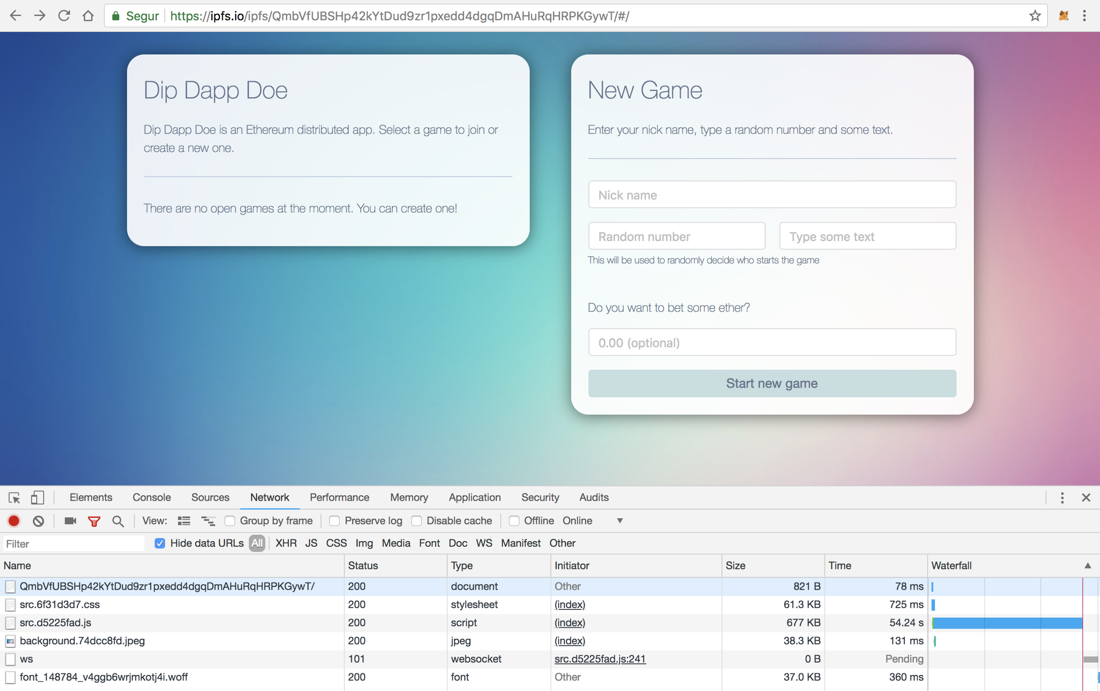Check the Disable cache option

click(x=417, y=521)
